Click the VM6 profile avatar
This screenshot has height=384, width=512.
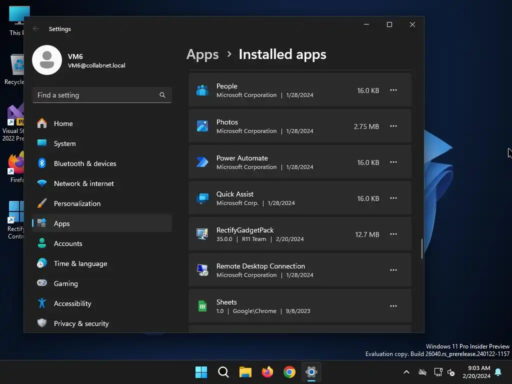(47, 60)
